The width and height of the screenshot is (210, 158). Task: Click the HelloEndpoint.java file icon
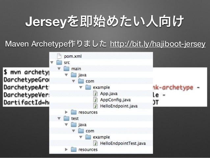[95, 106]
